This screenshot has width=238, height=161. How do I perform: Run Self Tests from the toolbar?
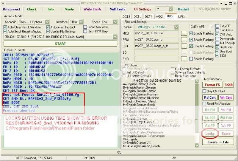click(x=117, y=9)
